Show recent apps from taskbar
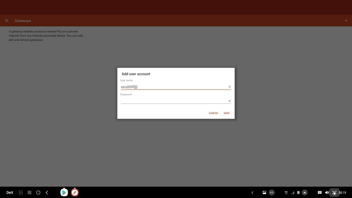 30,192
